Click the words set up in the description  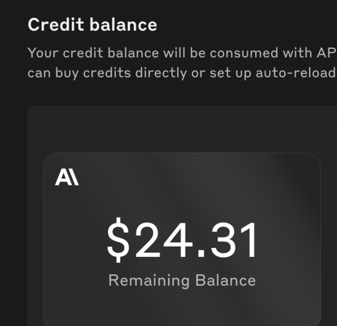(230, 73)
